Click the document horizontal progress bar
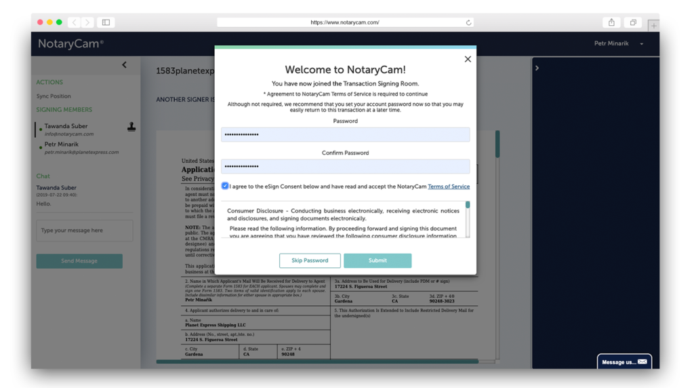 [x=317, y=362]
